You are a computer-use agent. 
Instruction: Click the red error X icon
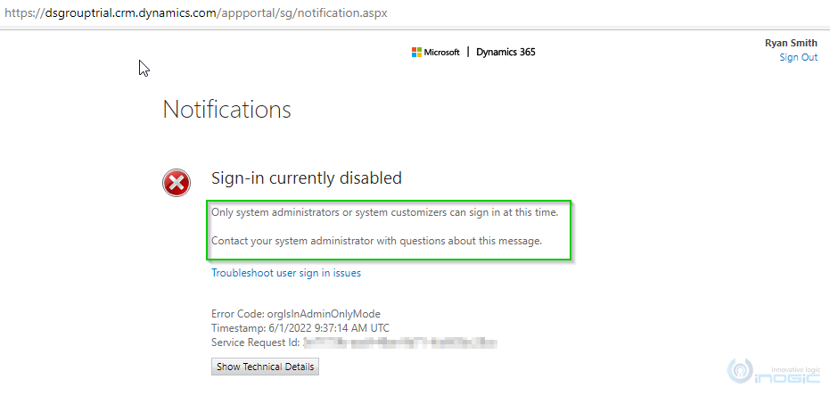pyautogui.click(x=177, y=183)
